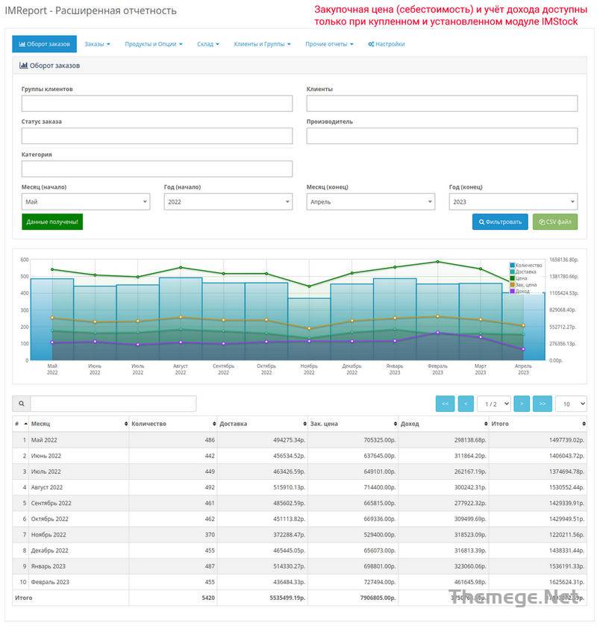
Task: Click the search magnifier icon
Action: 22,404
